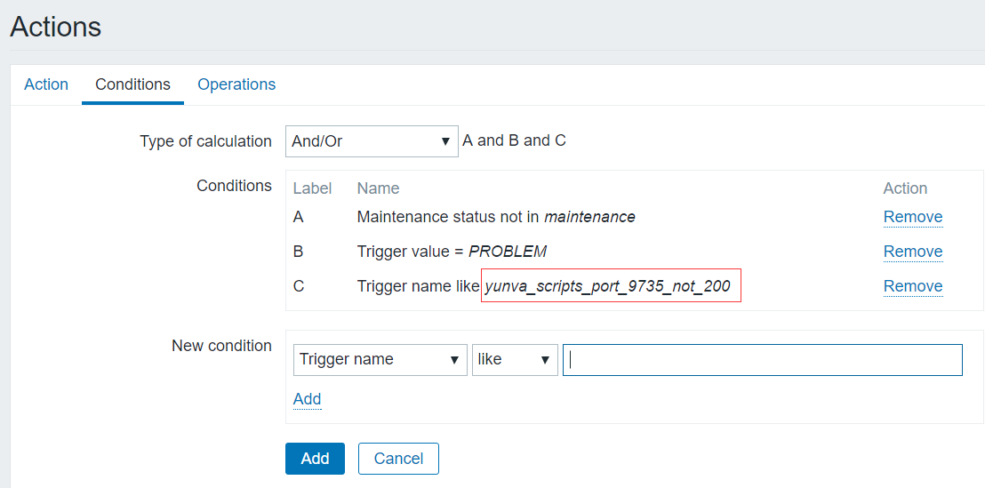This screenshot has height=488, width=985.
Task: Focus the new condition value text field
Action: click(762, 360)
